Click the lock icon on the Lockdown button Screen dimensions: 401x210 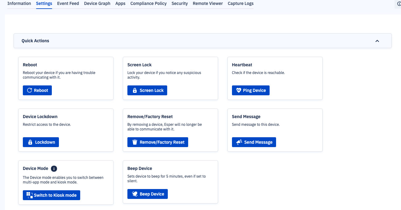tap(30, 142)
